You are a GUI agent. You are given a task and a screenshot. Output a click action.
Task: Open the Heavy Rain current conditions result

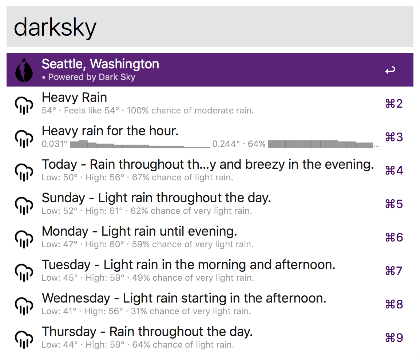coord(210,103)
